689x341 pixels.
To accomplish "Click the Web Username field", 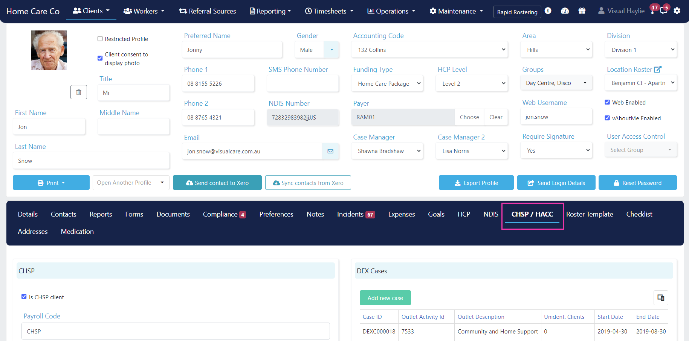I will (x=556, y=117).
